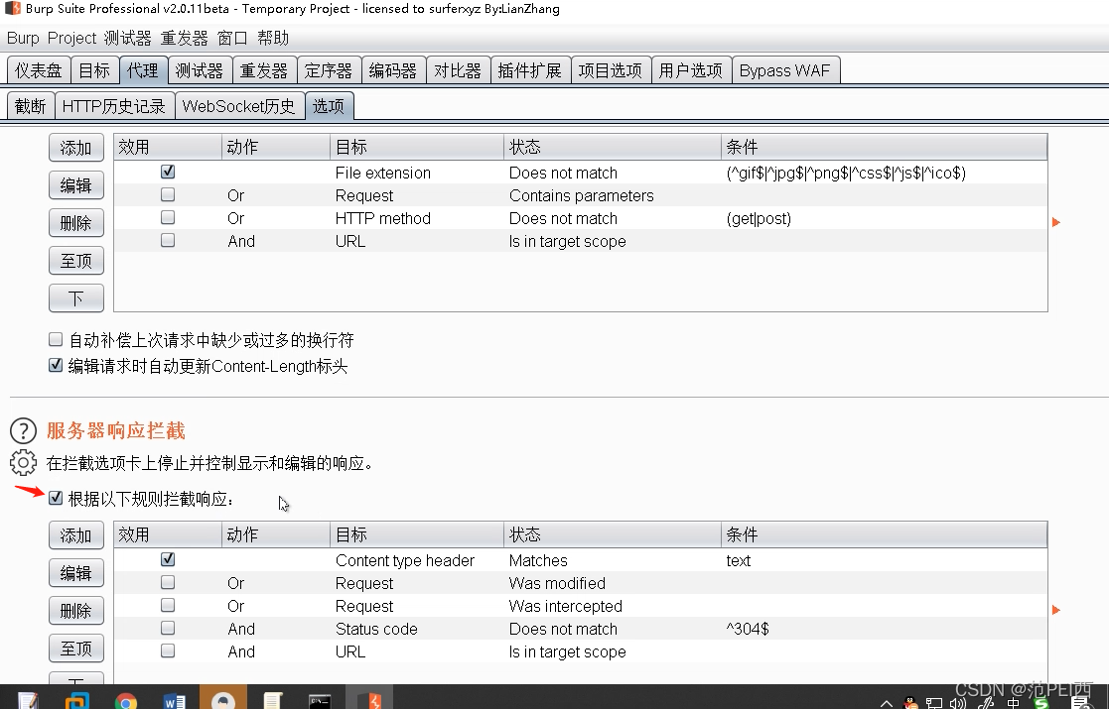Open notepad-style icon in taskbar

pos(27,701)
